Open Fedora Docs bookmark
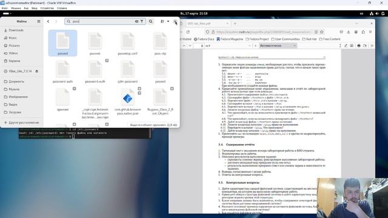The height and width of the screenshot is (218, 388). coord(204,39)
